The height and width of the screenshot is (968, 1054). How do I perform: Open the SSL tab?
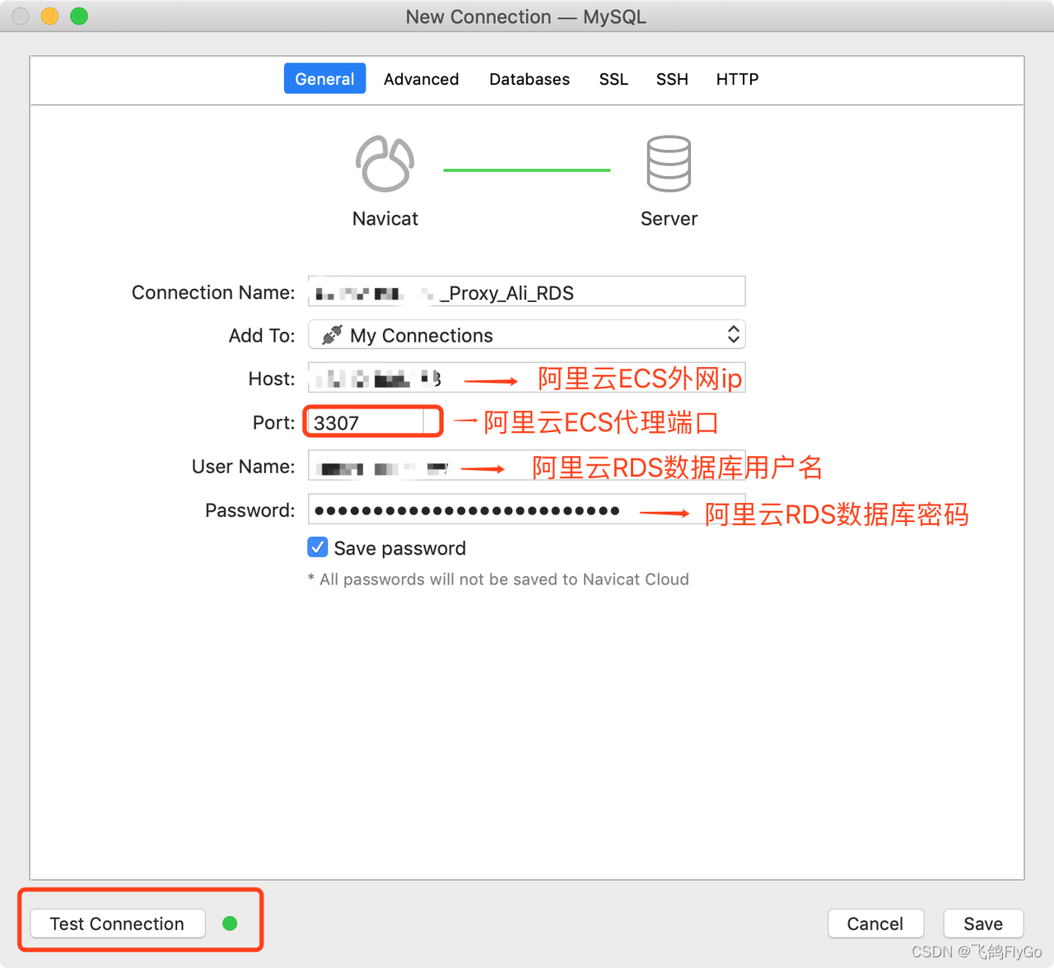(x=613, y=79)
